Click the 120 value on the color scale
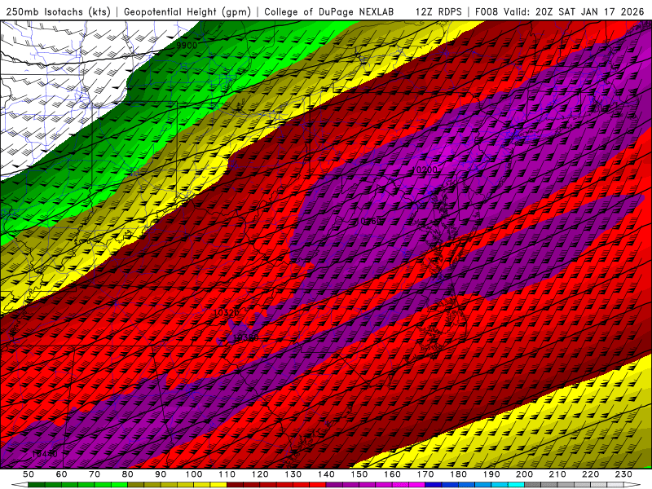The image size is (652, 489). [260, 474]
